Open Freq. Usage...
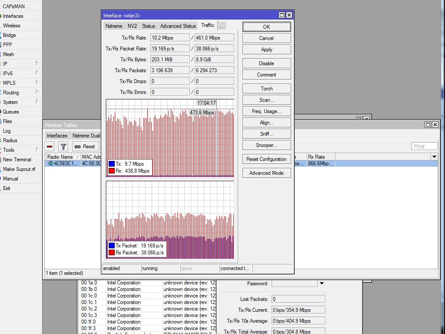 coord(266,111)
